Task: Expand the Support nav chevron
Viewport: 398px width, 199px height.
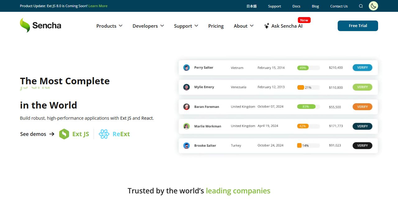Action: 196,26
